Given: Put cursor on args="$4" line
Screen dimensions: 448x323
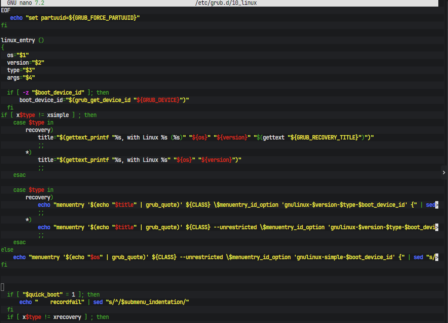Looking at the screenshot, I should [x=21, y=77].
